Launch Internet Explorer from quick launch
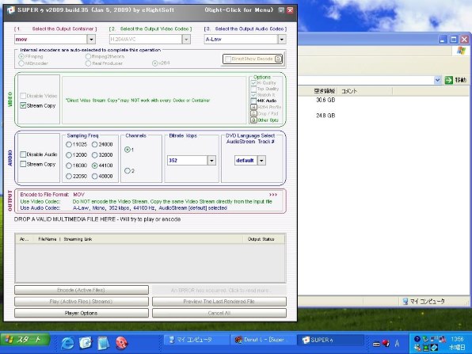Screen dimensions: 472x354 coord(68,343)
